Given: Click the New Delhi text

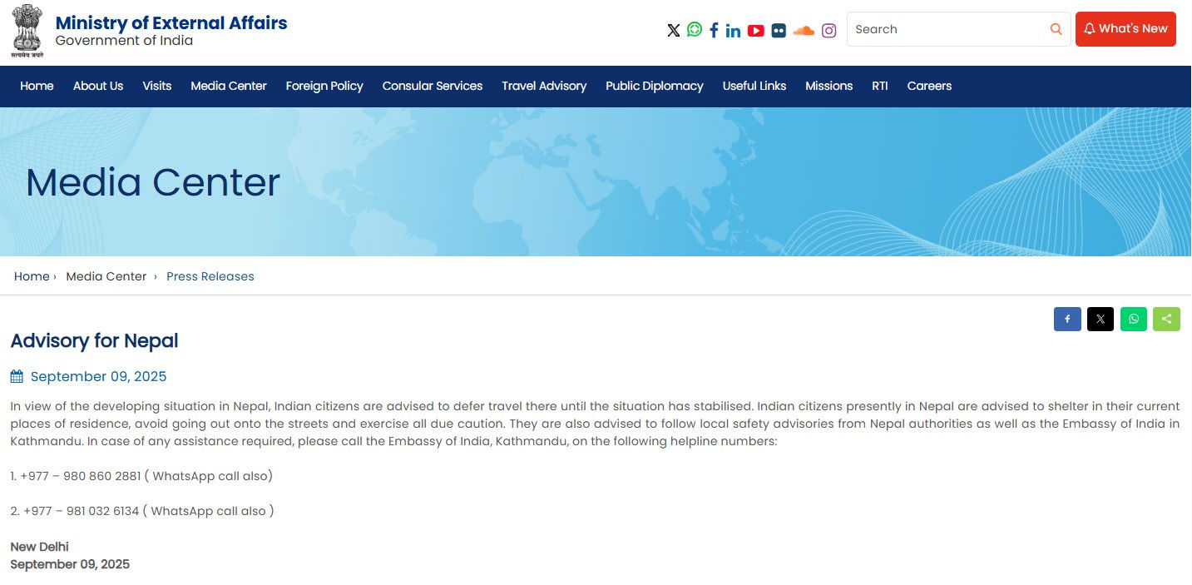Looking at the screenshot, I should [39, 547].
